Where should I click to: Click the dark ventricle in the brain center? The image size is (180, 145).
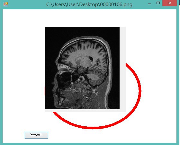(91, 59)
